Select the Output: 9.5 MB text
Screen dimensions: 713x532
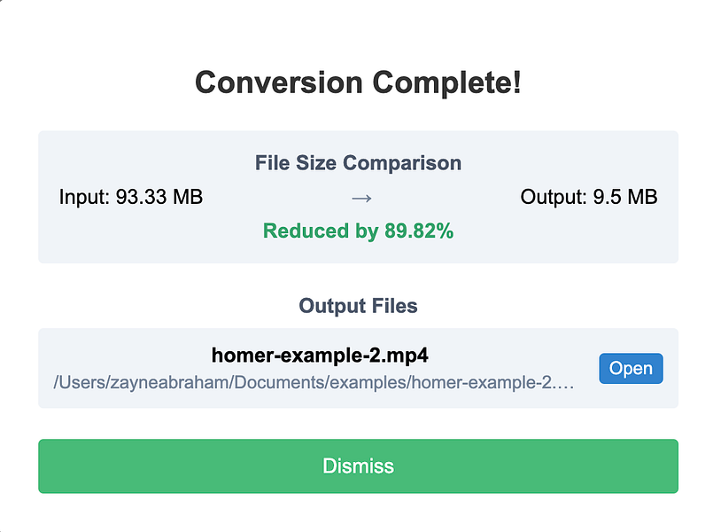(x=589, y=197)
